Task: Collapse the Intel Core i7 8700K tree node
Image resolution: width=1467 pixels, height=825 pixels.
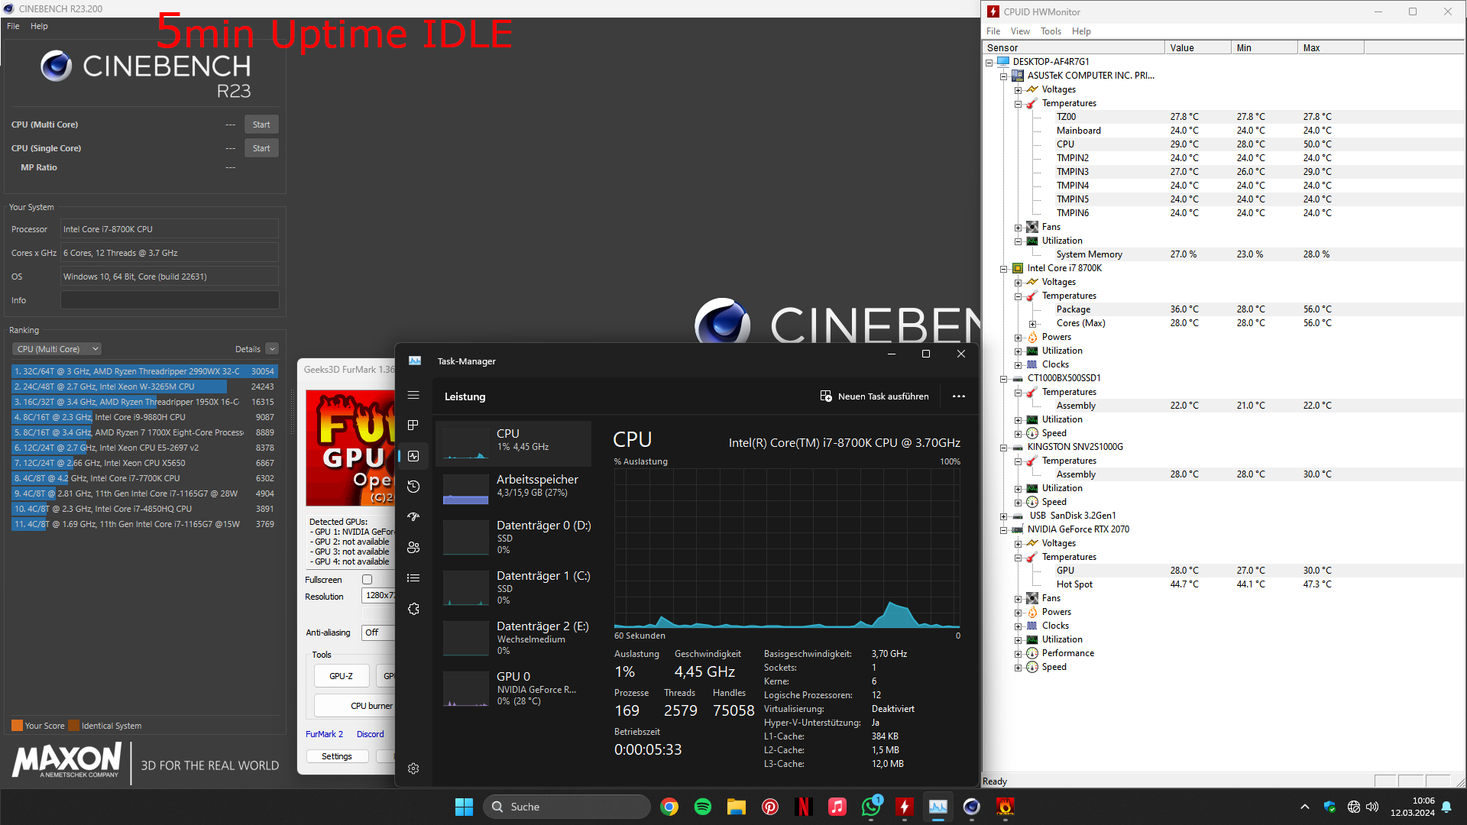Action: coord(1003,269)
